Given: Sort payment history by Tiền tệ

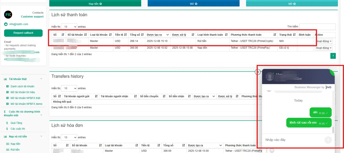Looking at the screenshot, I should (x=125, y=35).
